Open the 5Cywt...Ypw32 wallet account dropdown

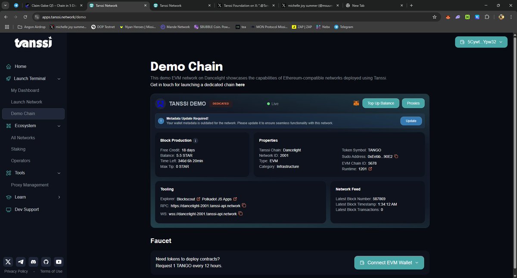(481, 42)
